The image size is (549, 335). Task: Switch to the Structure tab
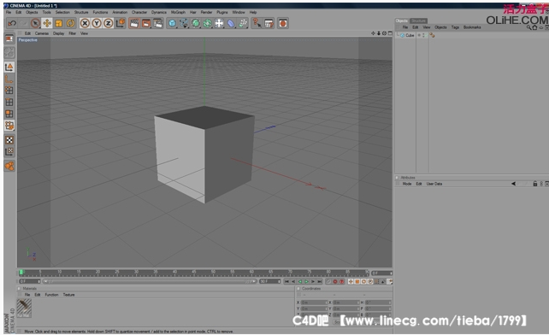click(418, 21)
